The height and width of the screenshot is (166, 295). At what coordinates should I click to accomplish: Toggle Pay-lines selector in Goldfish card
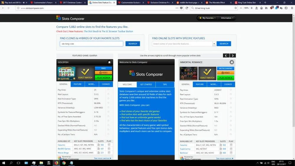coord(108,90)
